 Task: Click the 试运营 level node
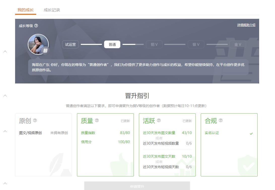coord(70,44)
